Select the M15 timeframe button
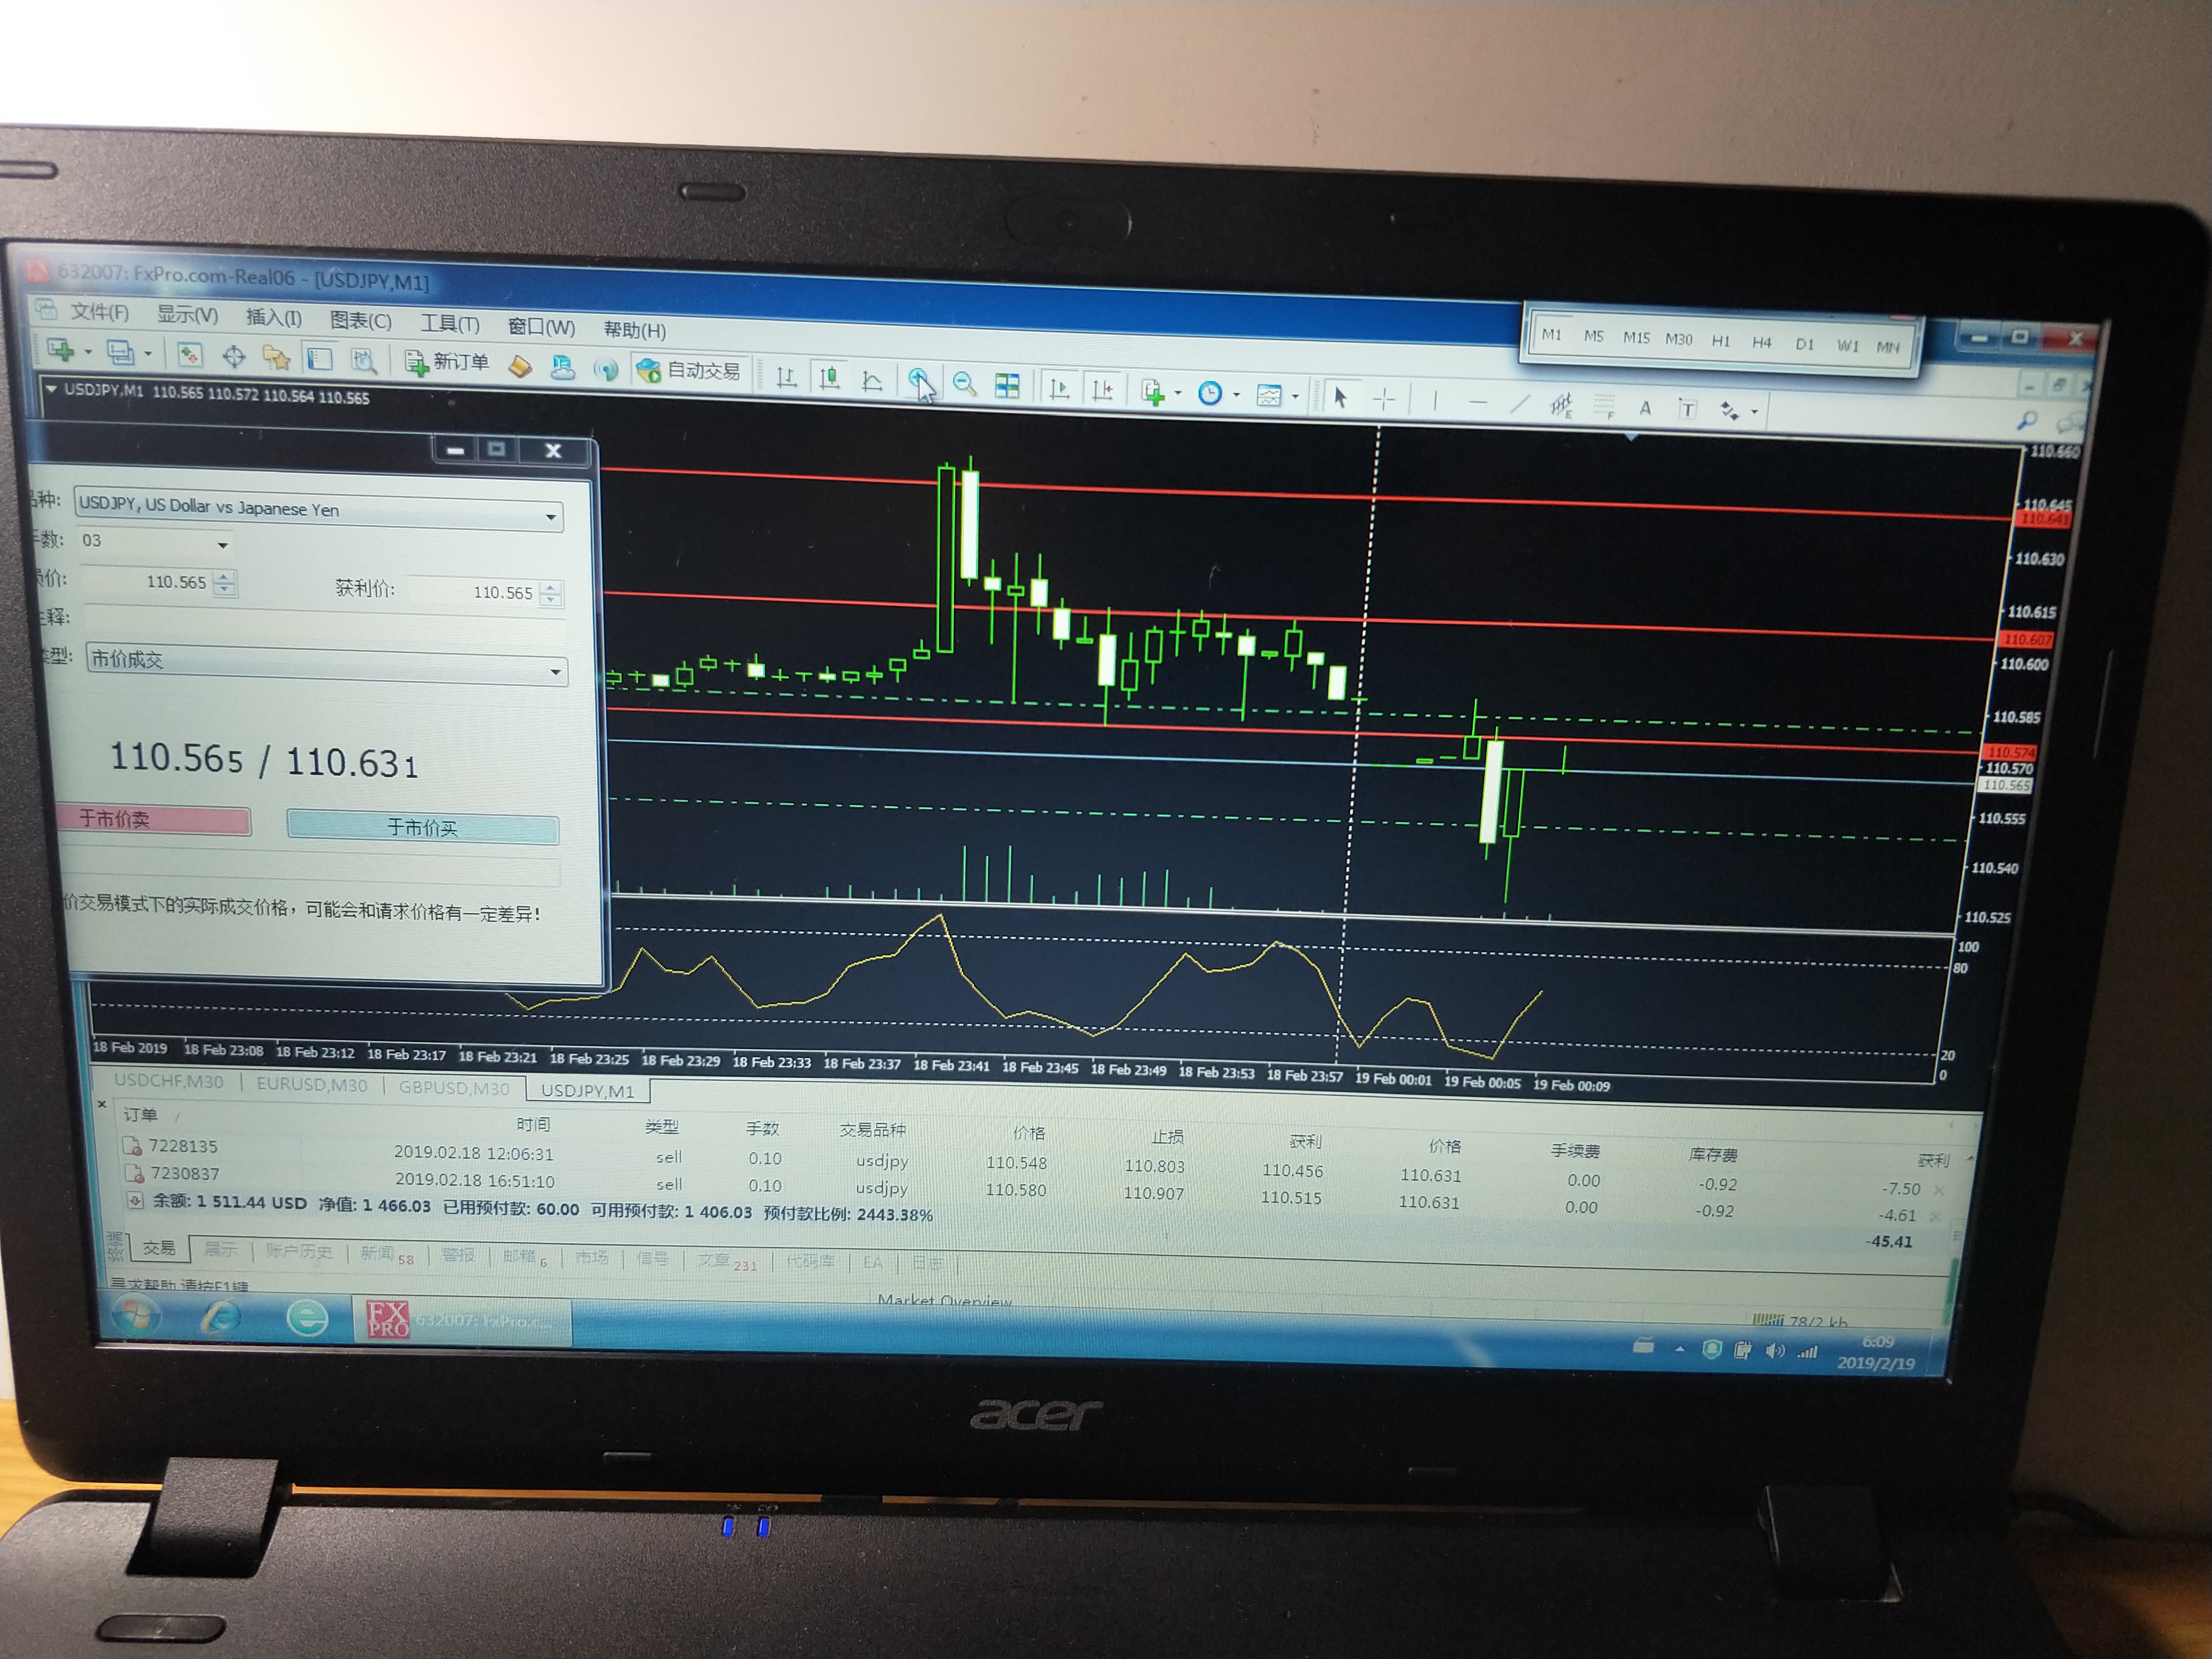The height and width of the screenshot is (1659, 2212). pyautogui.click(x=1636, y=338)
